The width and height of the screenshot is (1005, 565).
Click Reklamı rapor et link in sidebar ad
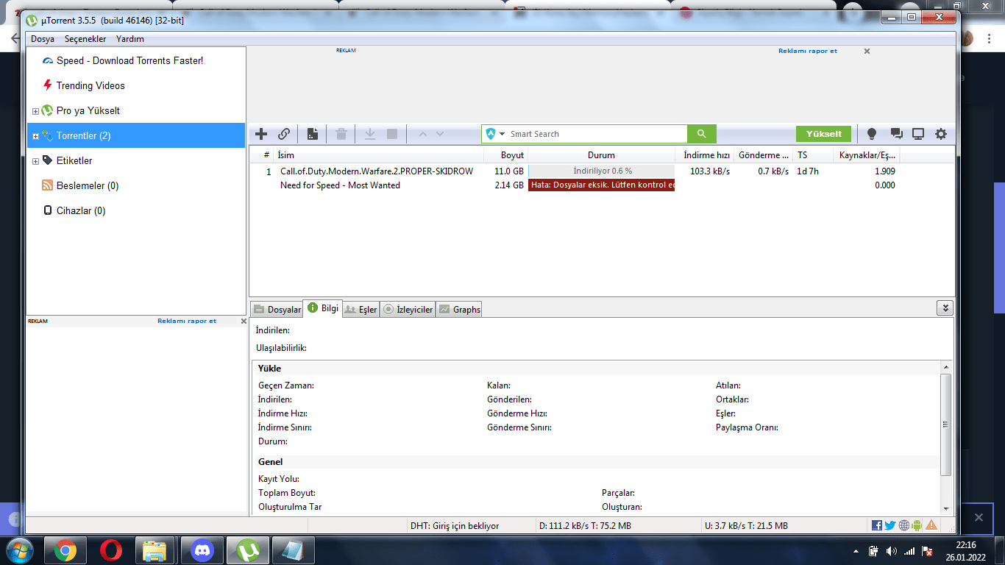[187, 321]
